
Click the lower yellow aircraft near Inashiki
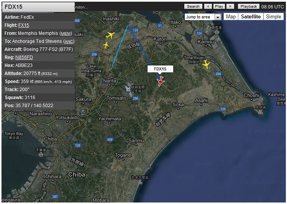[x=106, y=45]
